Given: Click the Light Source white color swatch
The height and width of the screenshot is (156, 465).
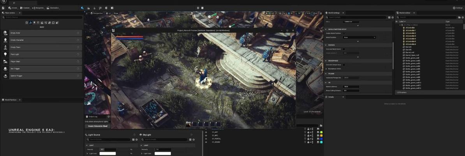Looking at the screenshot, I should [107, 153].
